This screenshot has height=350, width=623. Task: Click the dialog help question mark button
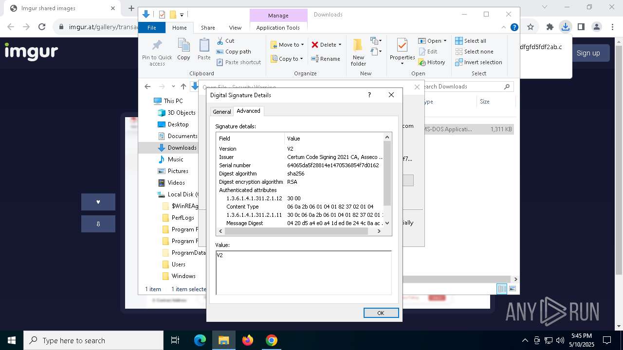click(x=369, y=95)
